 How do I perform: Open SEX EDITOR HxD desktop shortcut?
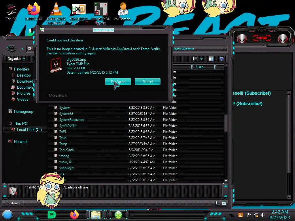point(79,12)
